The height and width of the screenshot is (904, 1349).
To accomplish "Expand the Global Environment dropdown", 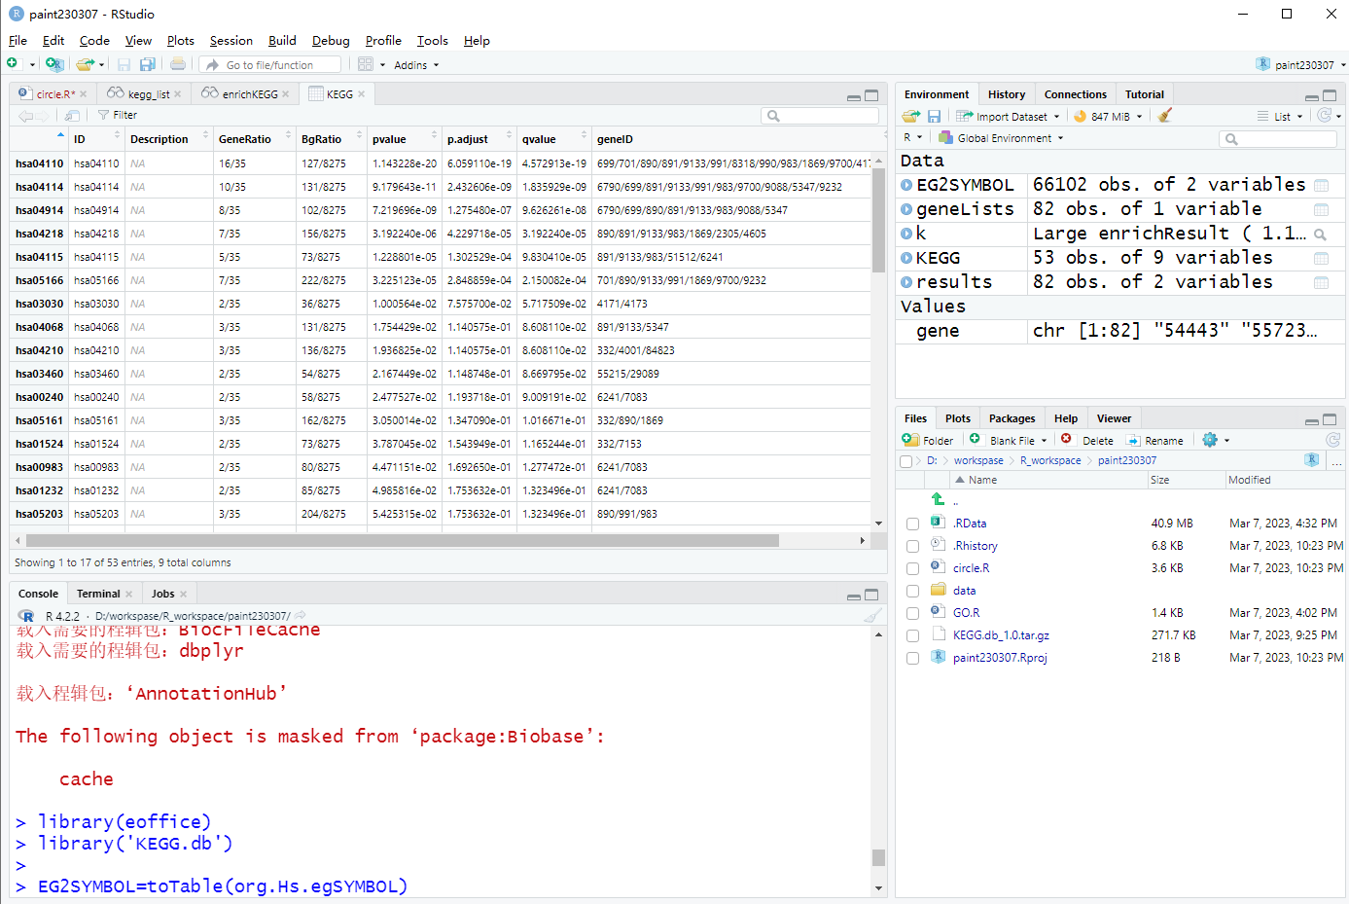I will 1002,138.
